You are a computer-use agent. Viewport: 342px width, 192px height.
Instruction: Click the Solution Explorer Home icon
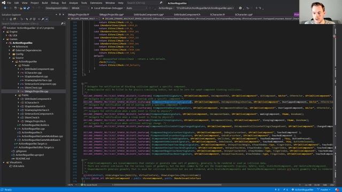(11, 19)
